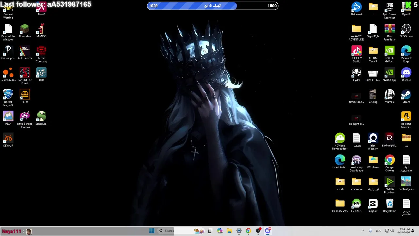Select the CA.png image file
Screen dimensions: 419x236
point(373,97)
